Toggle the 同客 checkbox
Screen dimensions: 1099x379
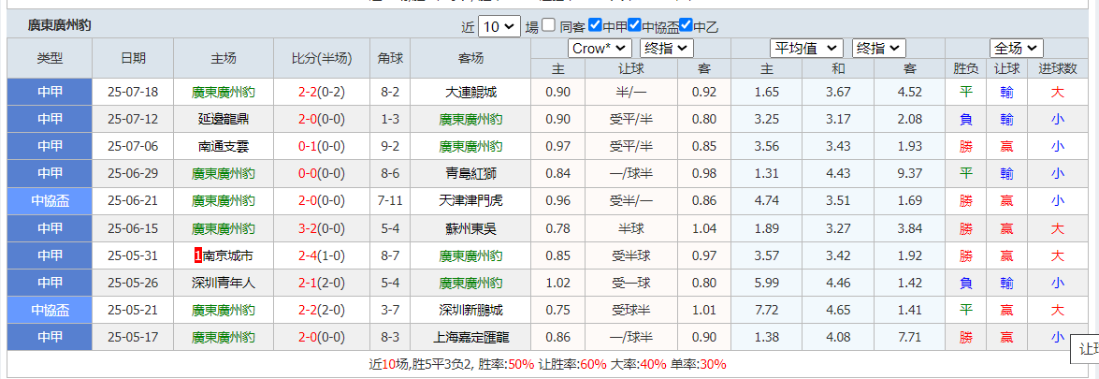coord(549,25)
